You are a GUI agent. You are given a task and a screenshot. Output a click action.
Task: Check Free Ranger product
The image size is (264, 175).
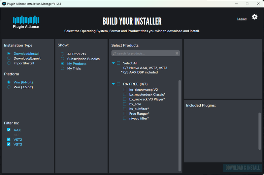125,113
